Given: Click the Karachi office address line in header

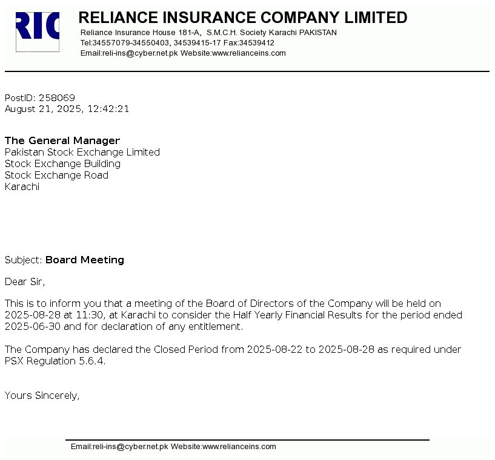Looking at the screenshot, I should (x=208, y=33).
